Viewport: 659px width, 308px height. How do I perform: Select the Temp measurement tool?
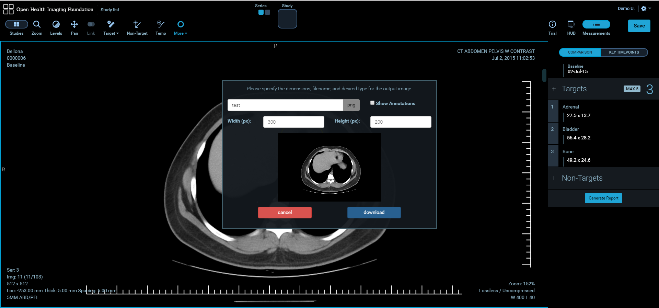161,24
